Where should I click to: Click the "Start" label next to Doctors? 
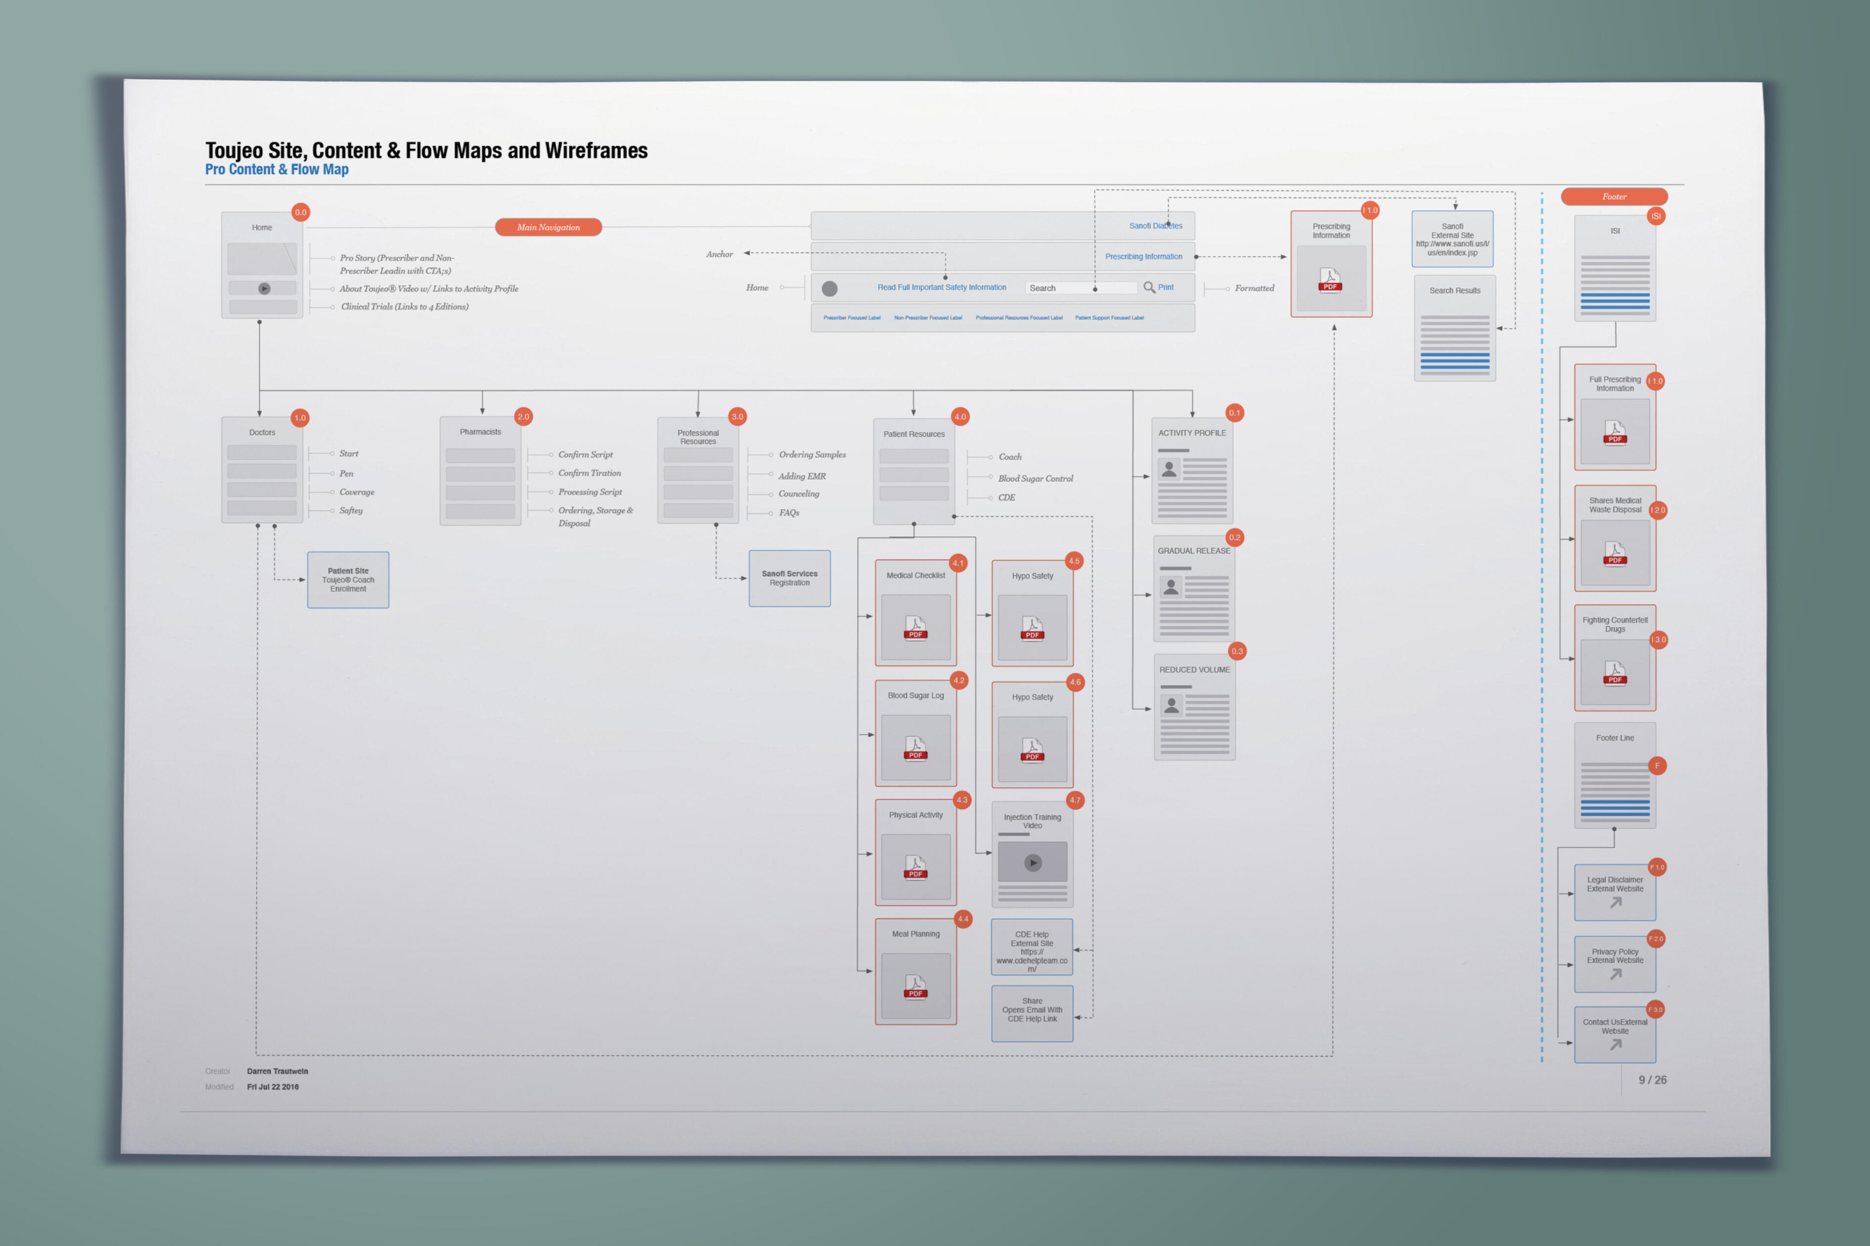coord(349,454)
